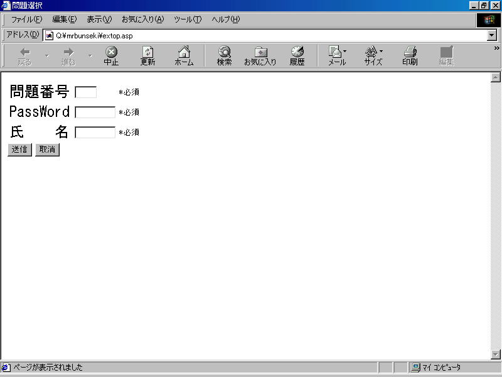Click the page icon in address bar
Screen dimensions: 502x377
[x=49, y=36]
